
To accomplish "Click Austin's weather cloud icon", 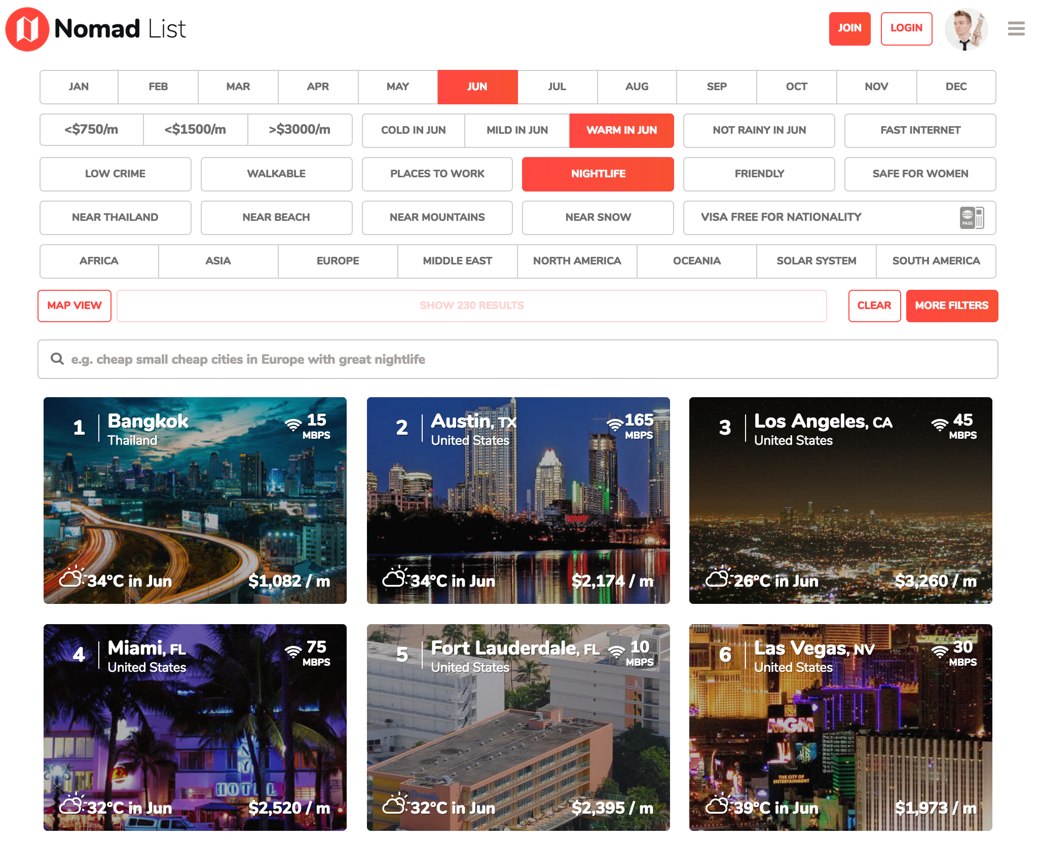I will (x=395, y=577).
